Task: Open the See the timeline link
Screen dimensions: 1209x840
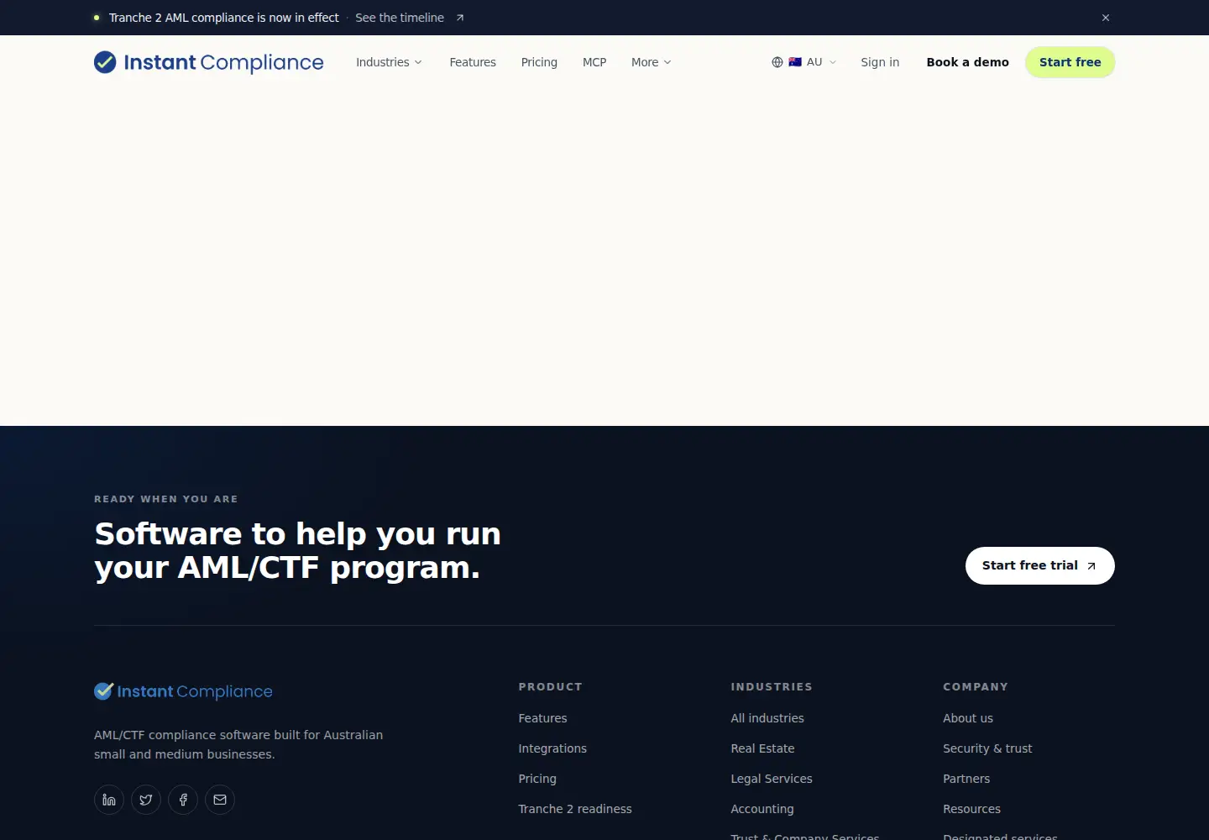Action: coord(400,18)
